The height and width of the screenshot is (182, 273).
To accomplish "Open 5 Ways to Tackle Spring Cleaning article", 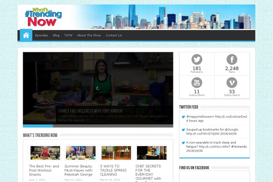I will [113, 170].
